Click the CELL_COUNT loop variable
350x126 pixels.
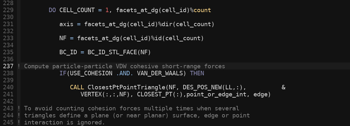point(77,10)
